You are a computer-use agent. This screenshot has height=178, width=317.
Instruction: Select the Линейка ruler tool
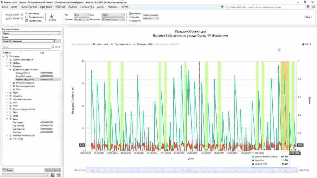130,17
